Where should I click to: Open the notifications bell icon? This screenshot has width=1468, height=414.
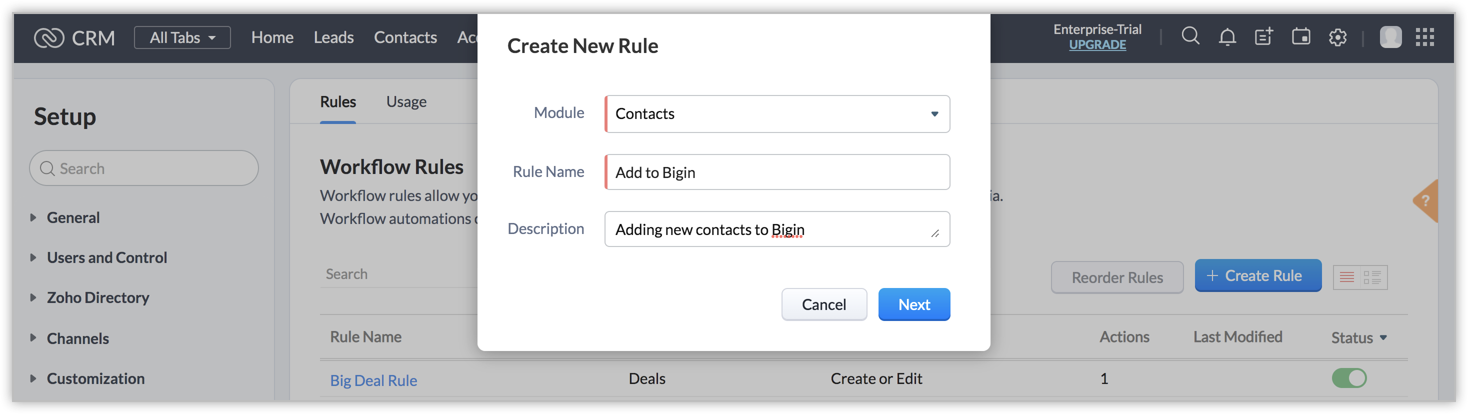click(1227, 37)
